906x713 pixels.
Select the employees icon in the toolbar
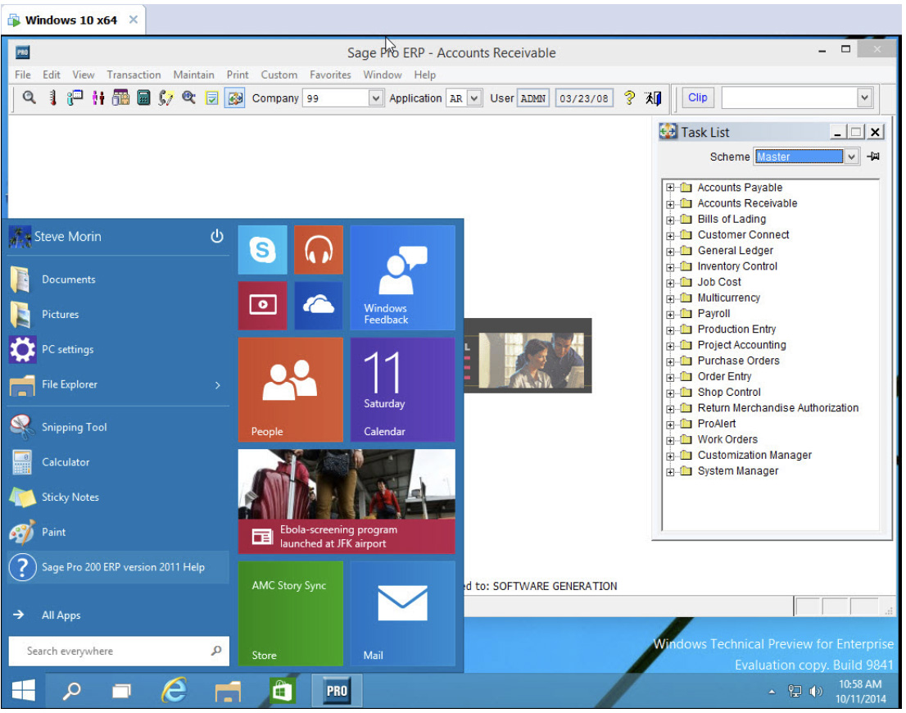(98, 98)
